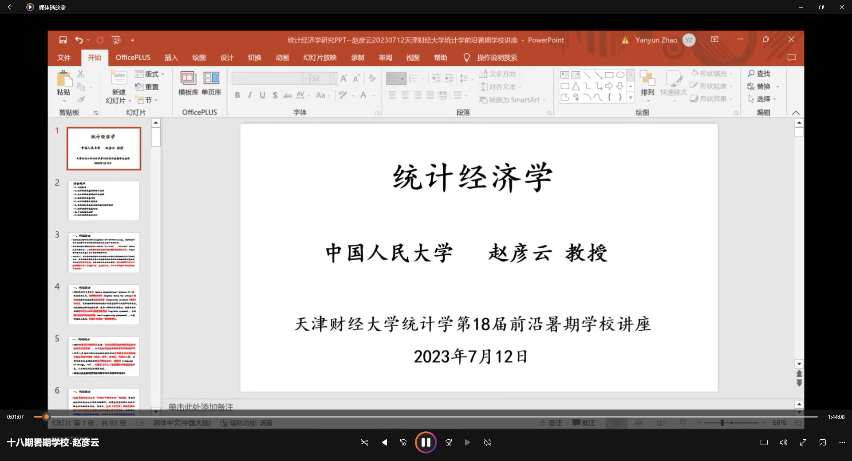This screenshot has width=852, height=461.
Task: Start slideshow from beginning icon
Action: 116,40
